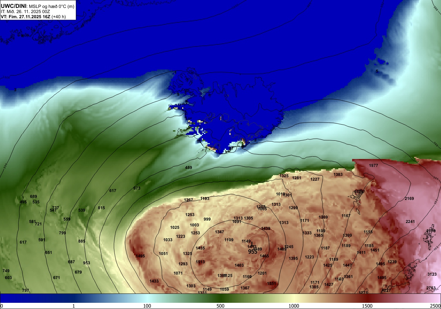Click the 2500 label on the color scale
Viewport: 441px width, 309px height.
[x=435, y=306]
